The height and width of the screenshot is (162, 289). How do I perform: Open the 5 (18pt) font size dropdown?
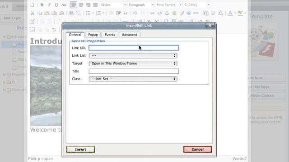click(197, 5)
